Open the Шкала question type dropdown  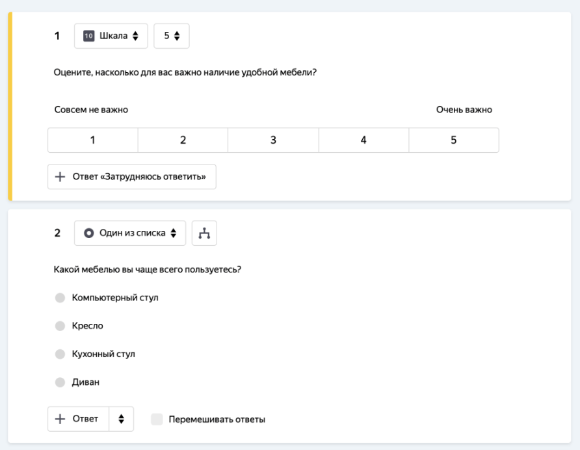tap(111, 36)
